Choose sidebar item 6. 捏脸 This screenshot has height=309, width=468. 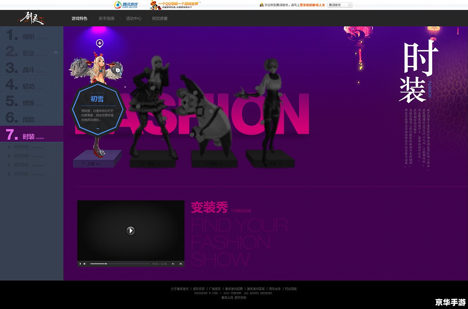[31, 118]
